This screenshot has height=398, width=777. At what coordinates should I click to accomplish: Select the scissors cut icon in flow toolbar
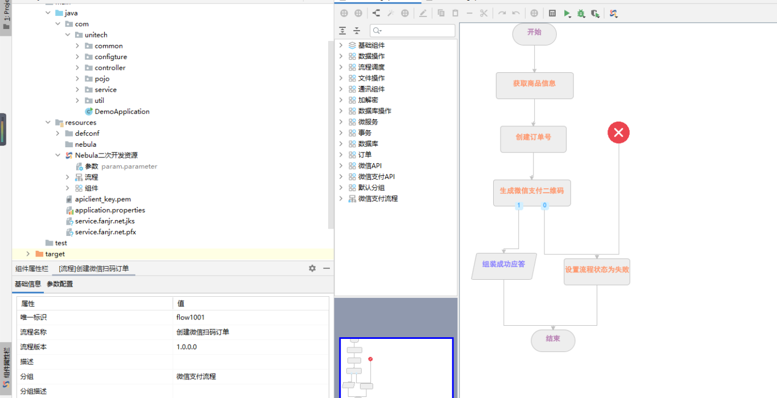[x=483, y=13]
